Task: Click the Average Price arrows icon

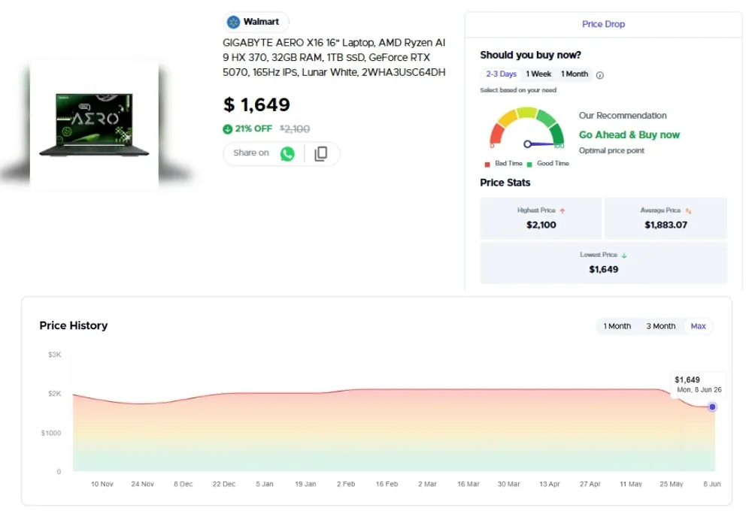Action: tap(688, 211)
